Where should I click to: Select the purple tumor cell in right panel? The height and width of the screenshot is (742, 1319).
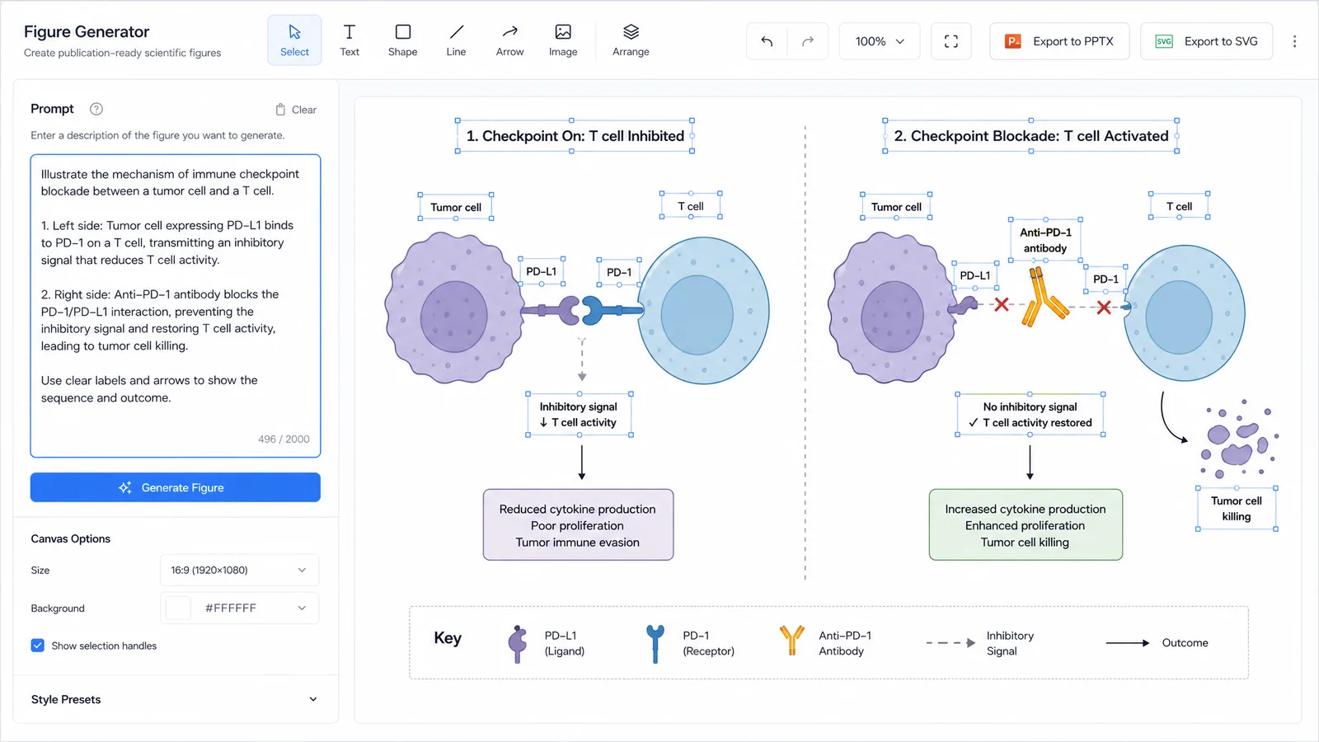[x=893, y=308]
